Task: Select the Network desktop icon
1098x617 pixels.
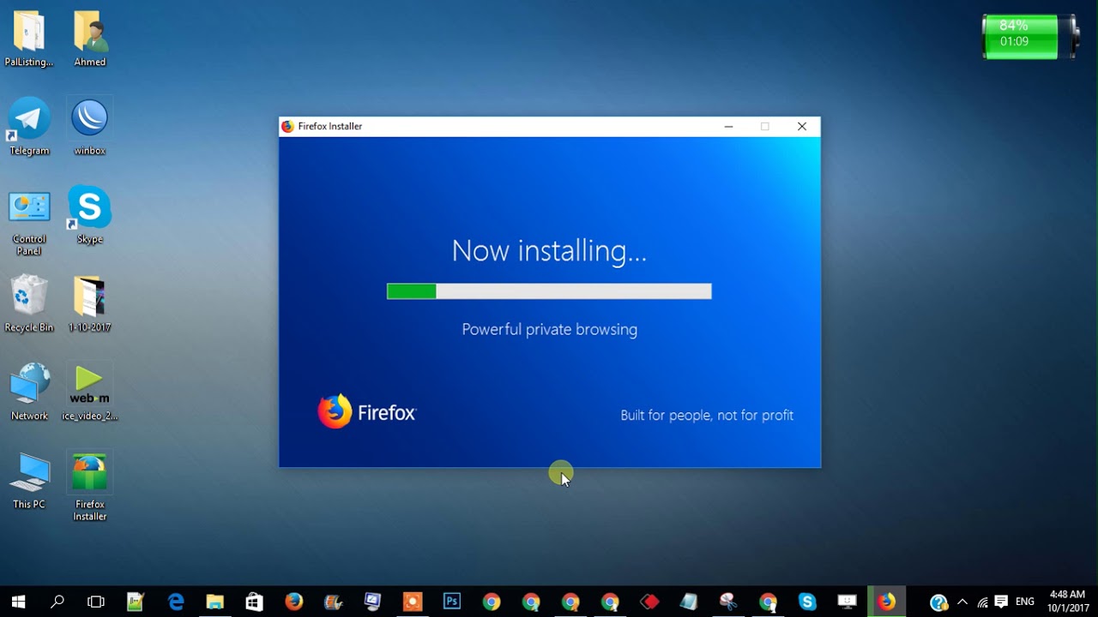Action: click(29, 392)
